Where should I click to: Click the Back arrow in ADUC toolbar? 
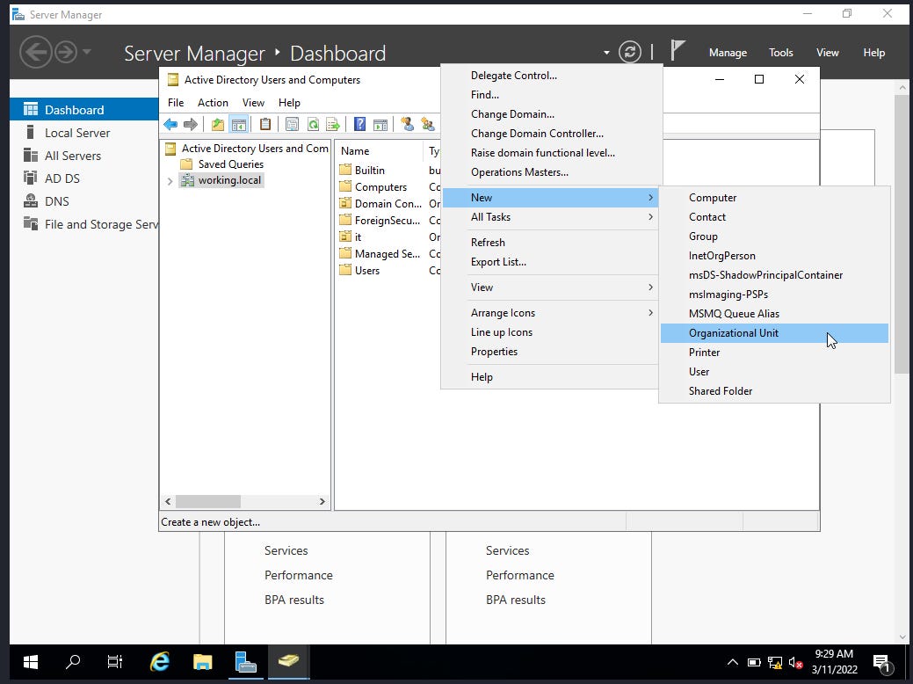[x=170, y=124]
